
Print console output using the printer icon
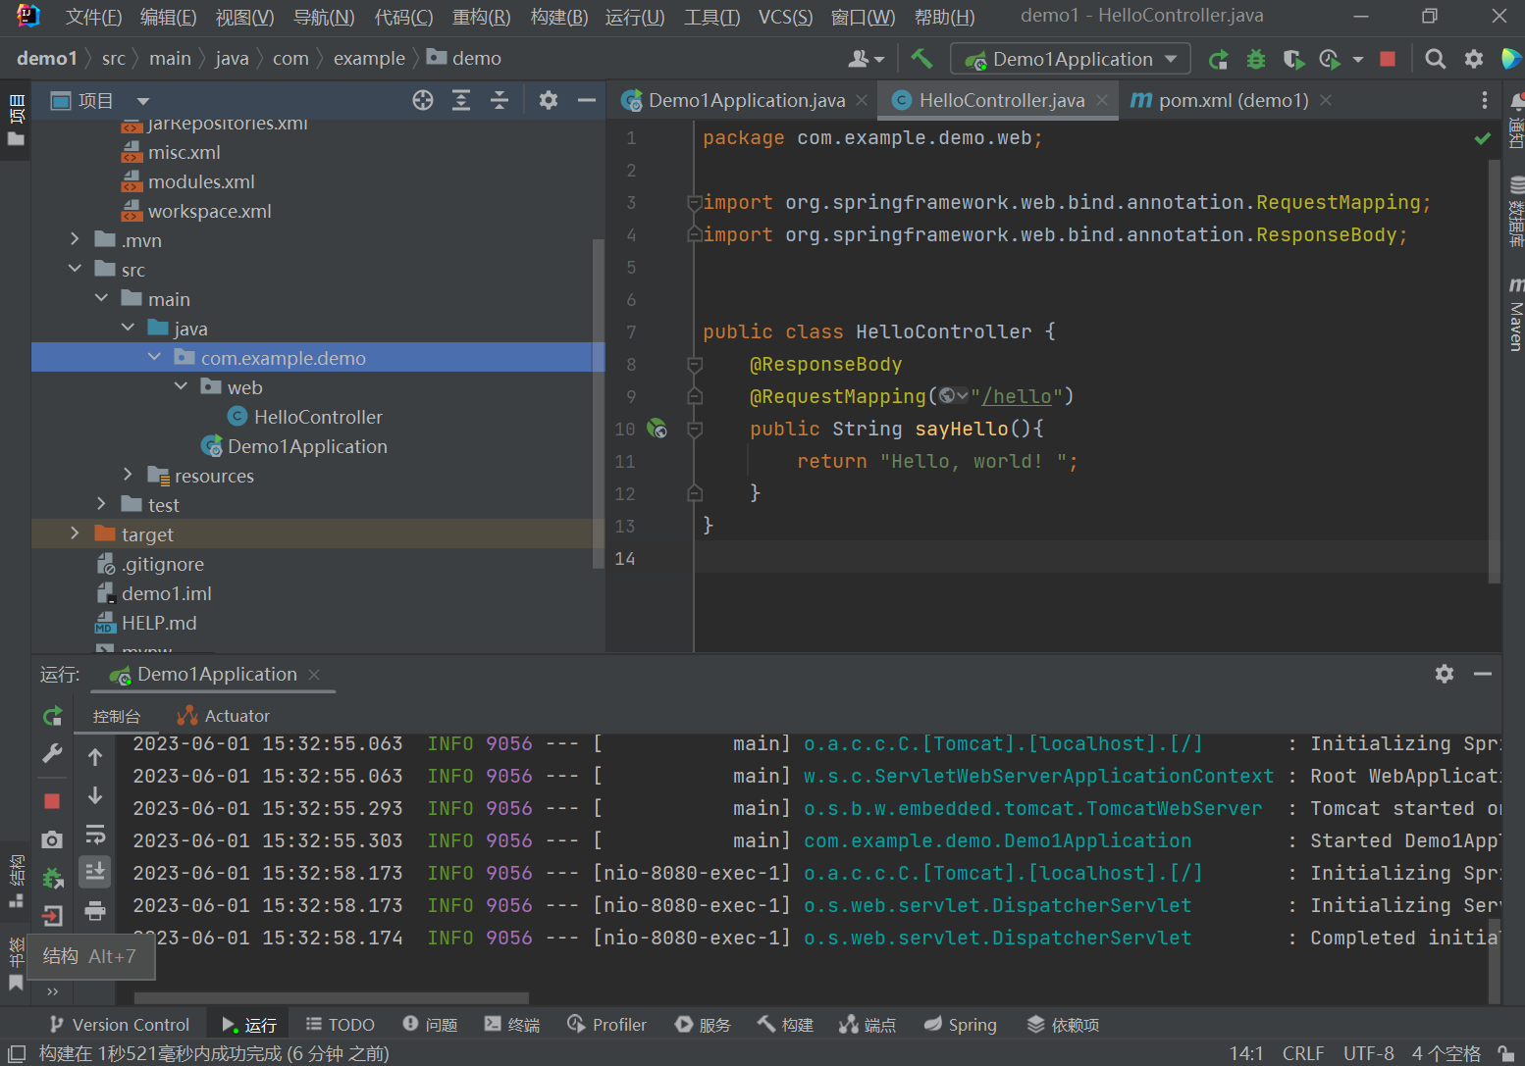pos(95,911)
